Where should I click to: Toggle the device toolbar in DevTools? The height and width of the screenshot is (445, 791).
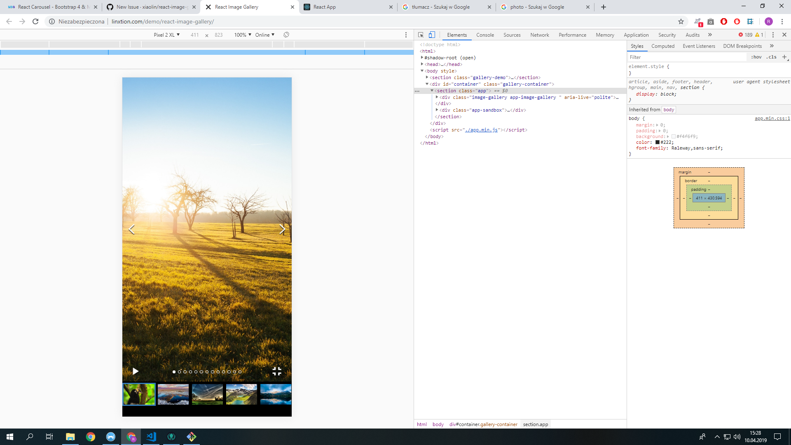[432, 35]
